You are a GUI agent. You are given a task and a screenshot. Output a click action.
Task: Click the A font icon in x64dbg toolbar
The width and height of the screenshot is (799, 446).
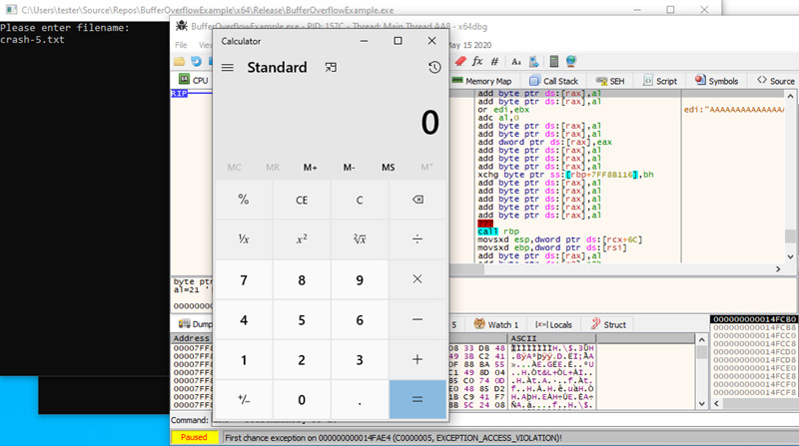point(516,62)
